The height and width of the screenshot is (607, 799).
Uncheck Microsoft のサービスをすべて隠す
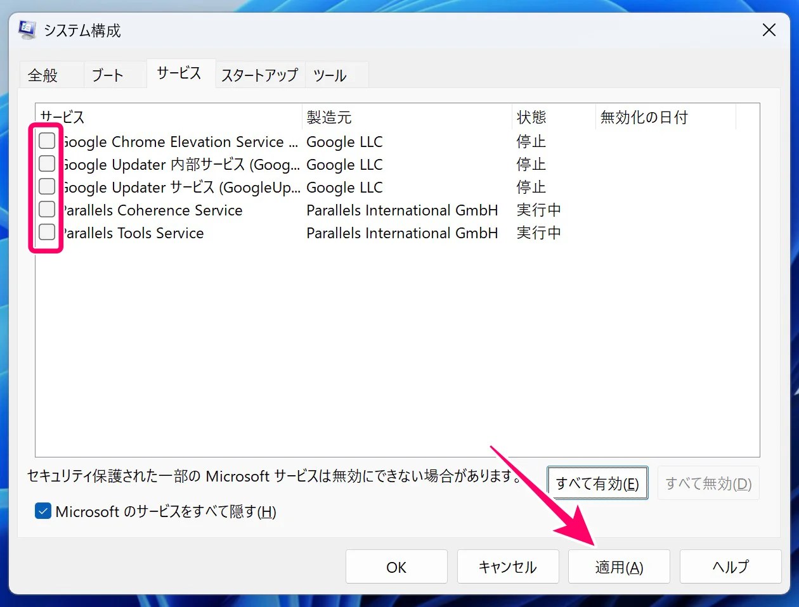pyautogui.click(x=42, y=511)
